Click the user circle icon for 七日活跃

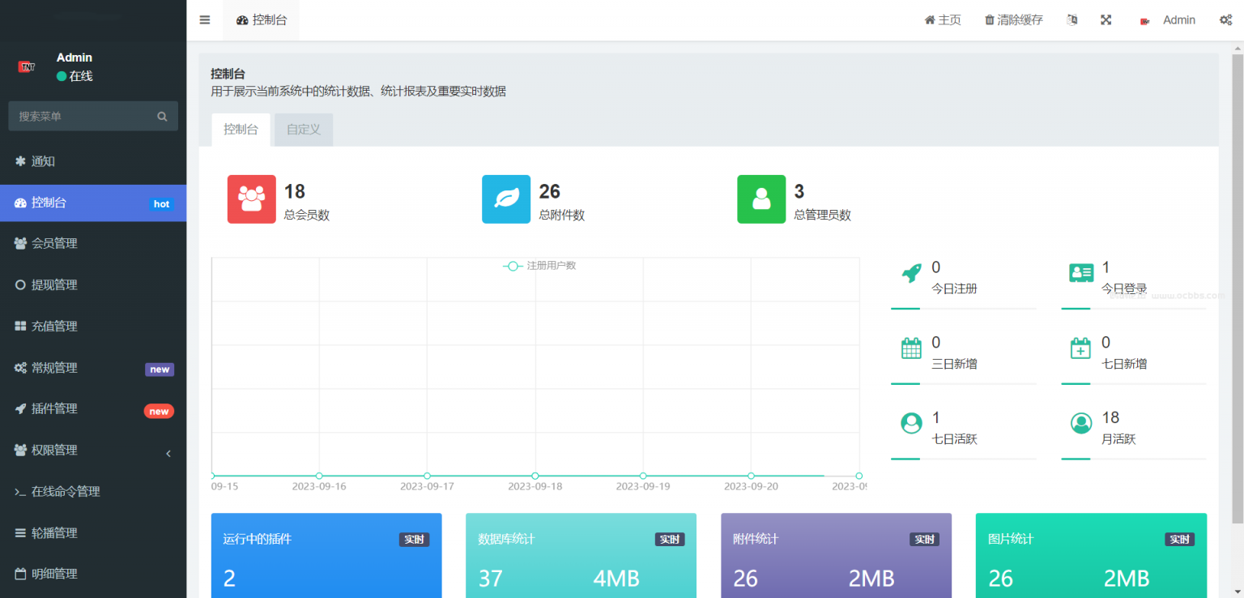[912, 423]
